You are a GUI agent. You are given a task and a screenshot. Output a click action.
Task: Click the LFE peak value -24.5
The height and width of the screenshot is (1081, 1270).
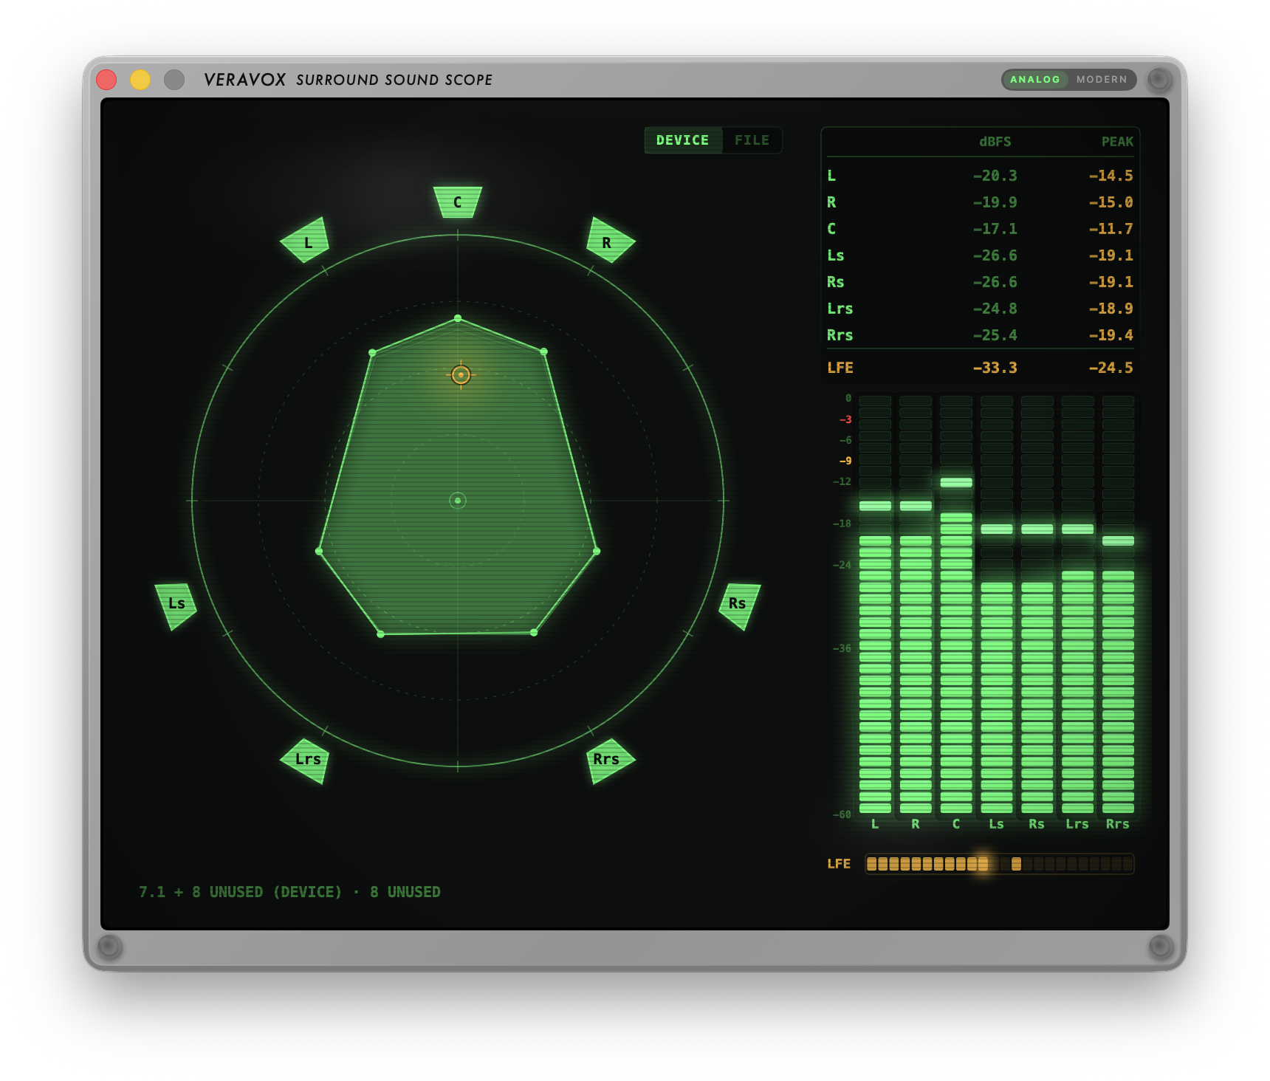pos(1111,368)
